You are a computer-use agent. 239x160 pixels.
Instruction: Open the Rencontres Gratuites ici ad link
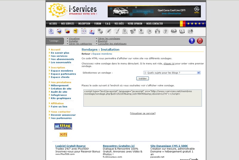click(119, 146)
